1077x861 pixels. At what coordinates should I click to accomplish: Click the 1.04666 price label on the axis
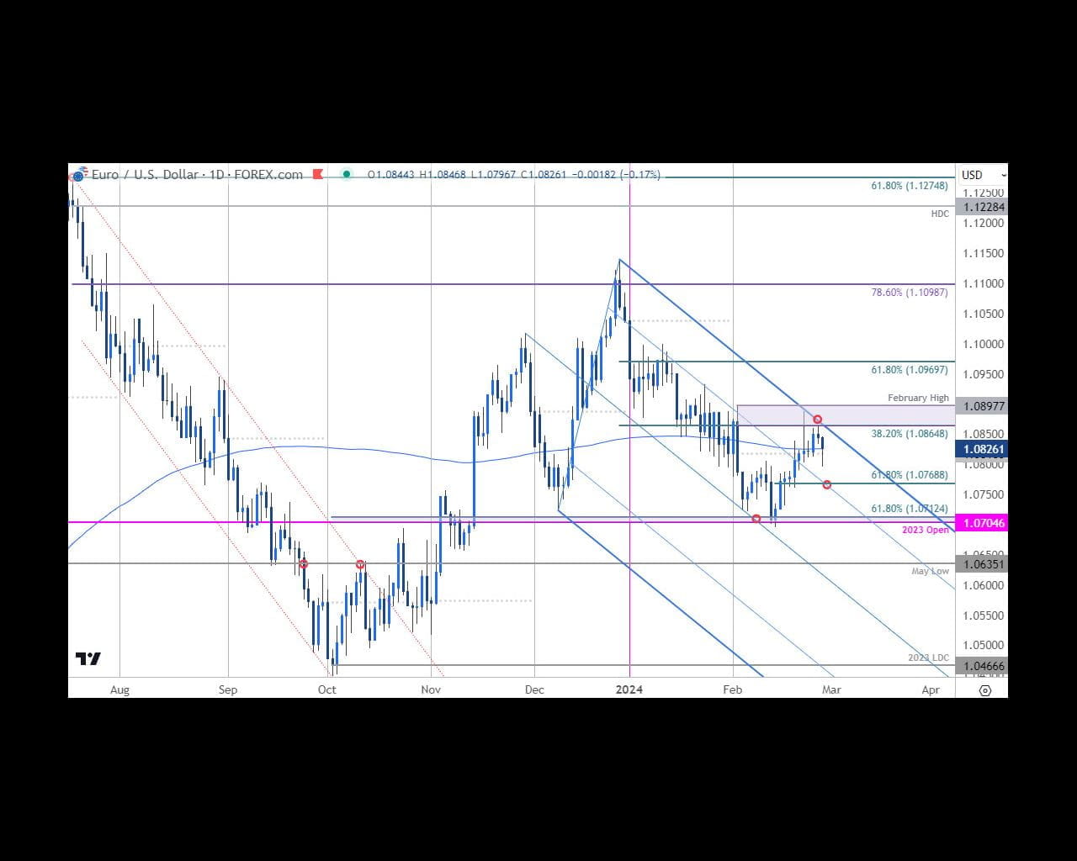point(981,666)
